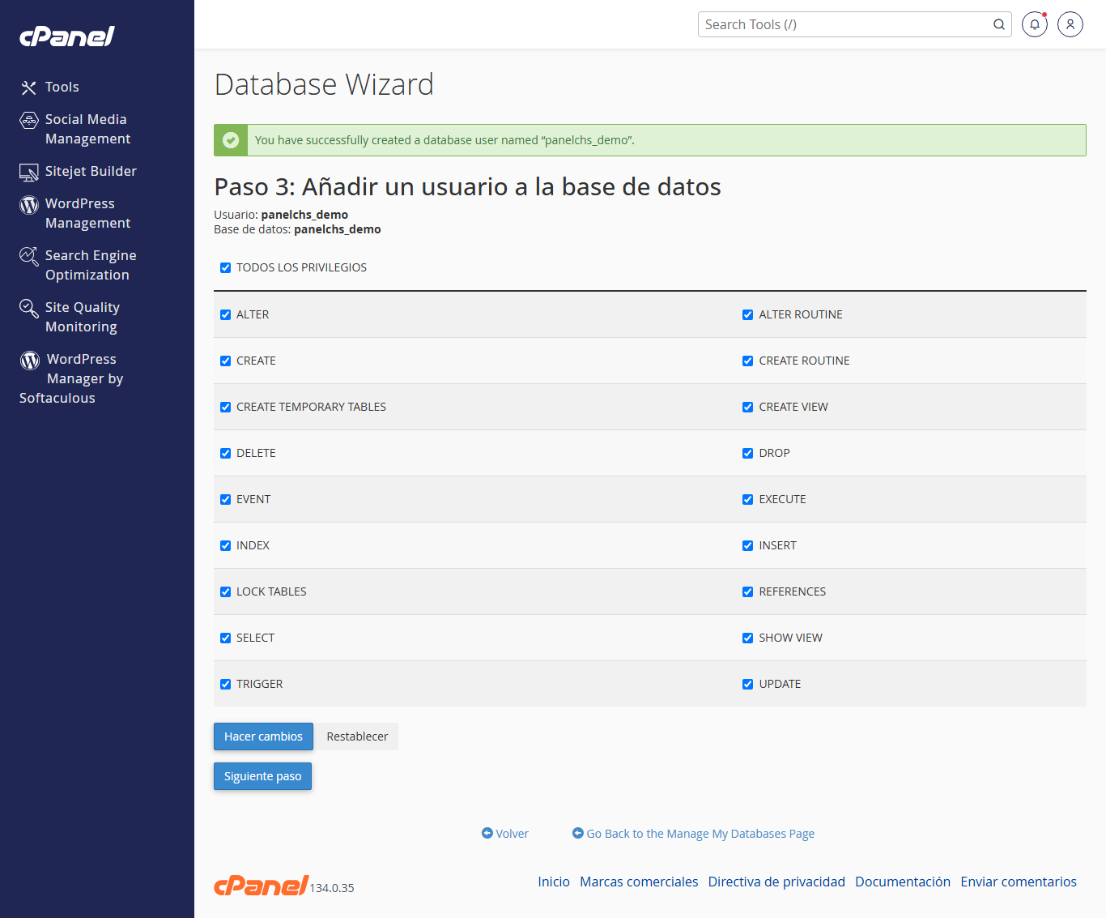Viewport: 1106px width, 918px height.
Task: Click the version number 134.0.35
Action: [x=332, y=888]
